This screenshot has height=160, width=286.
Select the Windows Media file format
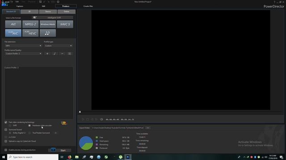(x=48, y=24)
